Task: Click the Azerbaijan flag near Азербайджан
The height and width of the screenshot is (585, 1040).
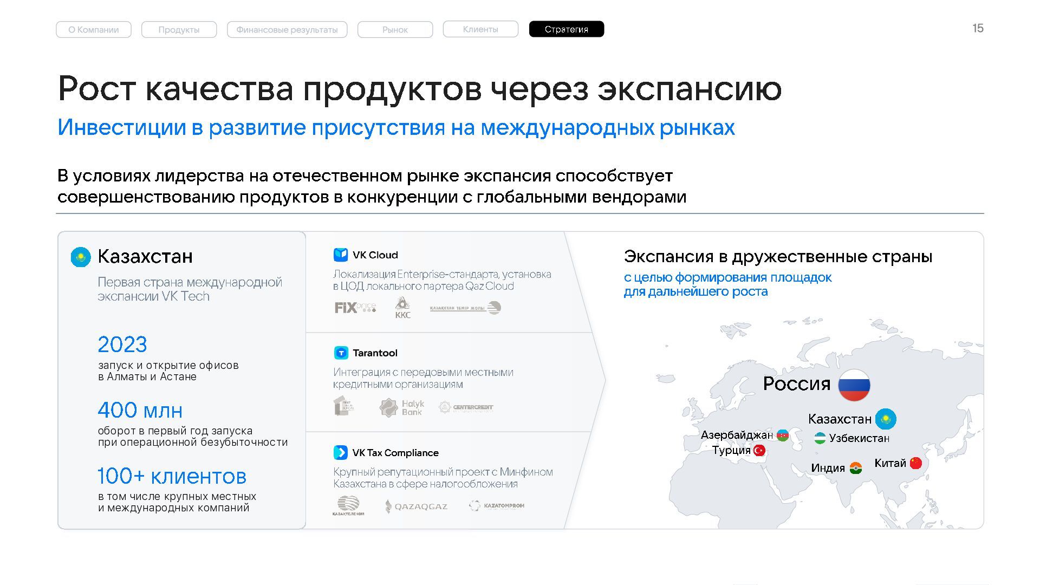Action: tap(783, 435)
